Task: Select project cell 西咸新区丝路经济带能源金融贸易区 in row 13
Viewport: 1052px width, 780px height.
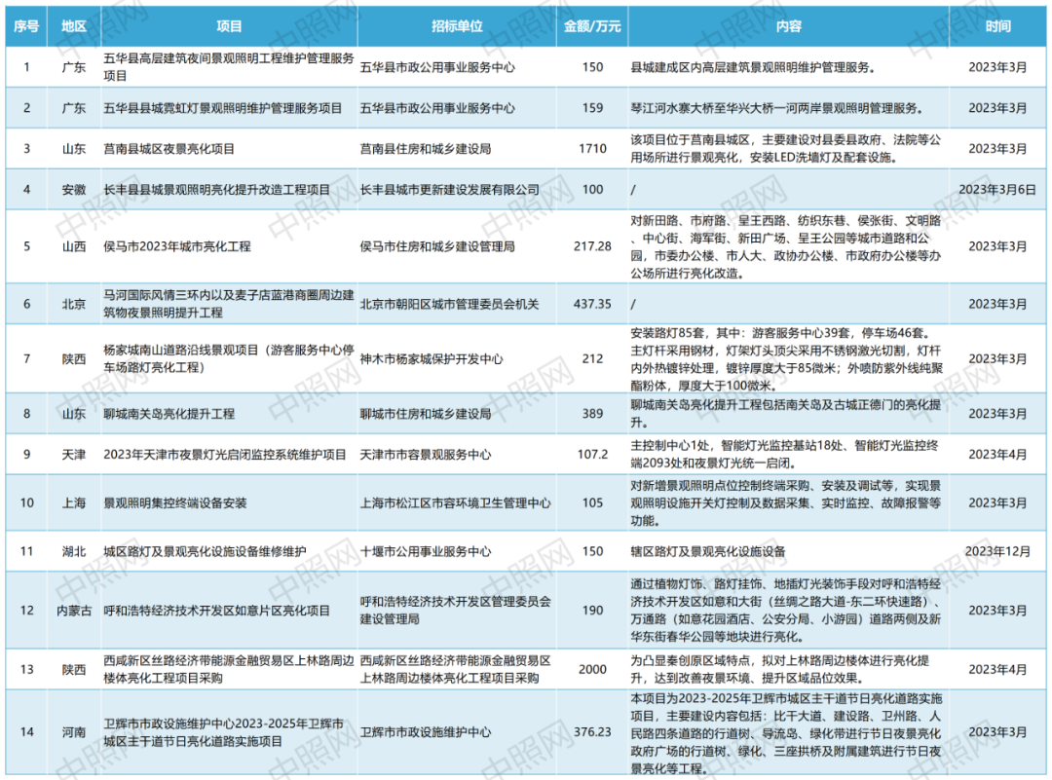Action: tap(229, 669)
